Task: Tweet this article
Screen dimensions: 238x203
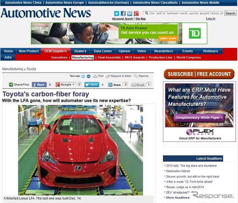Action: (92, 85)
